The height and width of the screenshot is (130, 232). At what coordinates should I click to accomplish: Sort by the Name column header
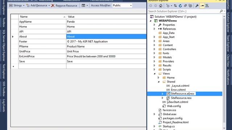coord(42,17)
